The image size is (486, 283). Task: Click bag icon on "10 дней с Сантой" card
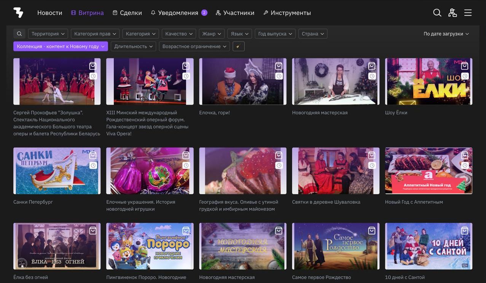click(x=465, y=231)
